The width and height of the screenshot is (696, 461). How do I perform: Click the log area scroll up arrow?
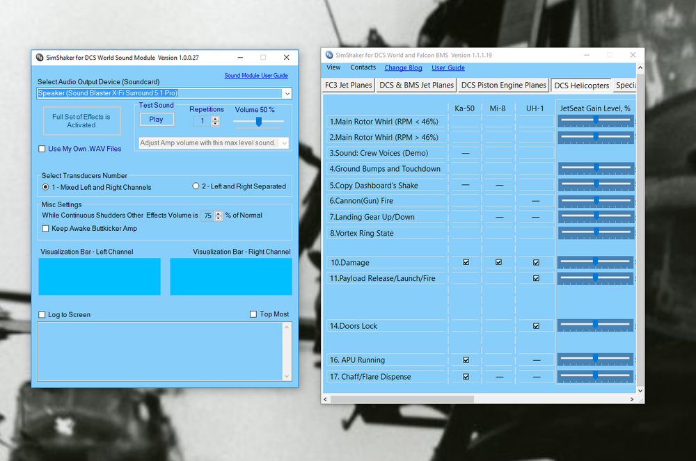pos(287,327)
